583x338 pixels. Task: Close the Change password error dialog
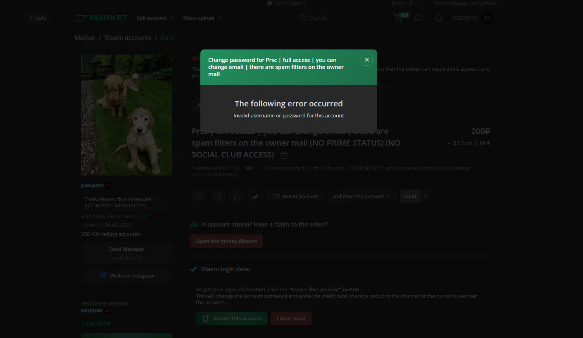pos(367,60)
